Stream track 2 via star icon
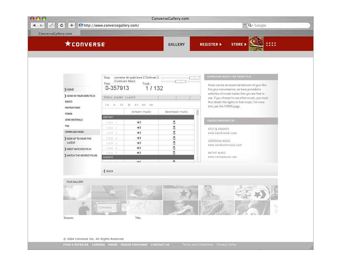 139,128
